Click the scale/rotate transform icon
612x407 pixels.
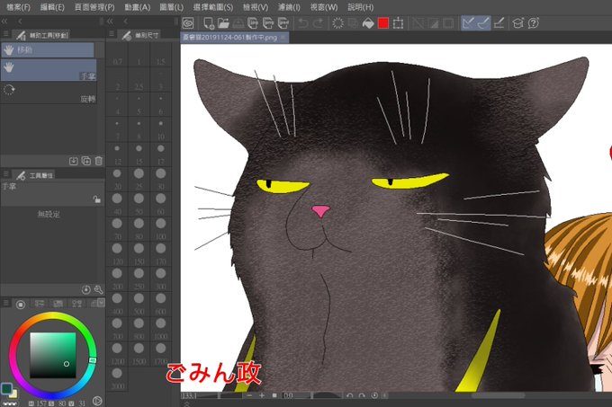tap(398, 23)
